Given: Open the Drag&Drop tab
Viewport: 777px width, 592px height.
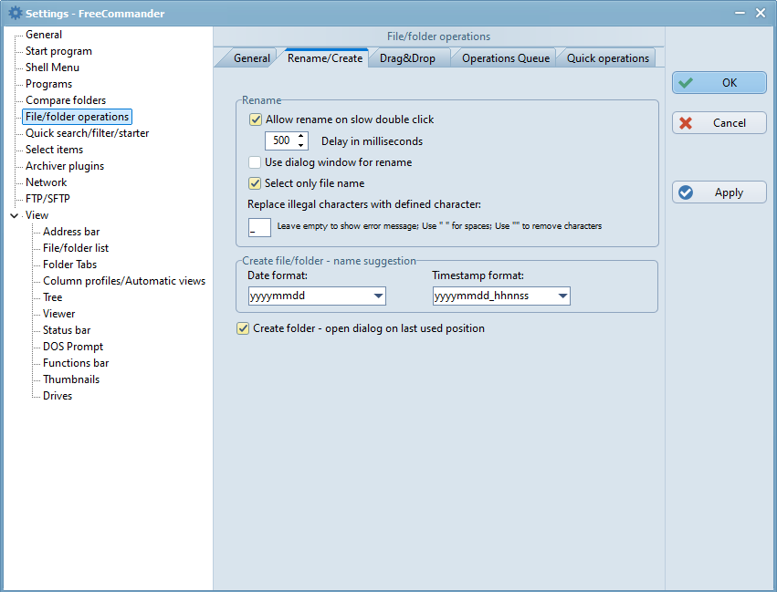Looking at the screenshot, I should click(x=407, y=58).
